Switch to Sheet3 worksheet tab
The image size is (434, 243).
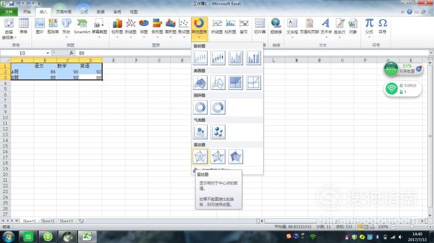tap(66, 221)
